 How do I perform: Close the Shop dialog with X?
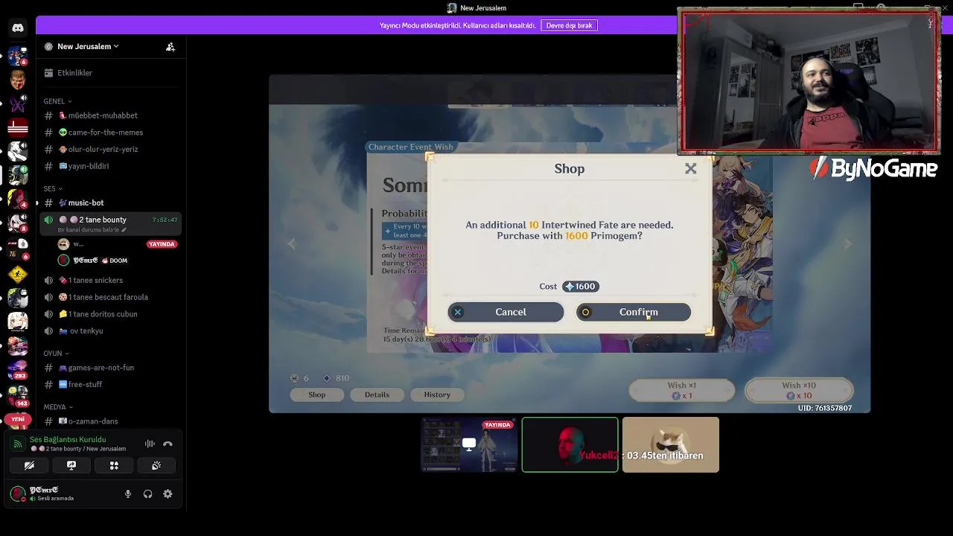(x=691, y=169)
